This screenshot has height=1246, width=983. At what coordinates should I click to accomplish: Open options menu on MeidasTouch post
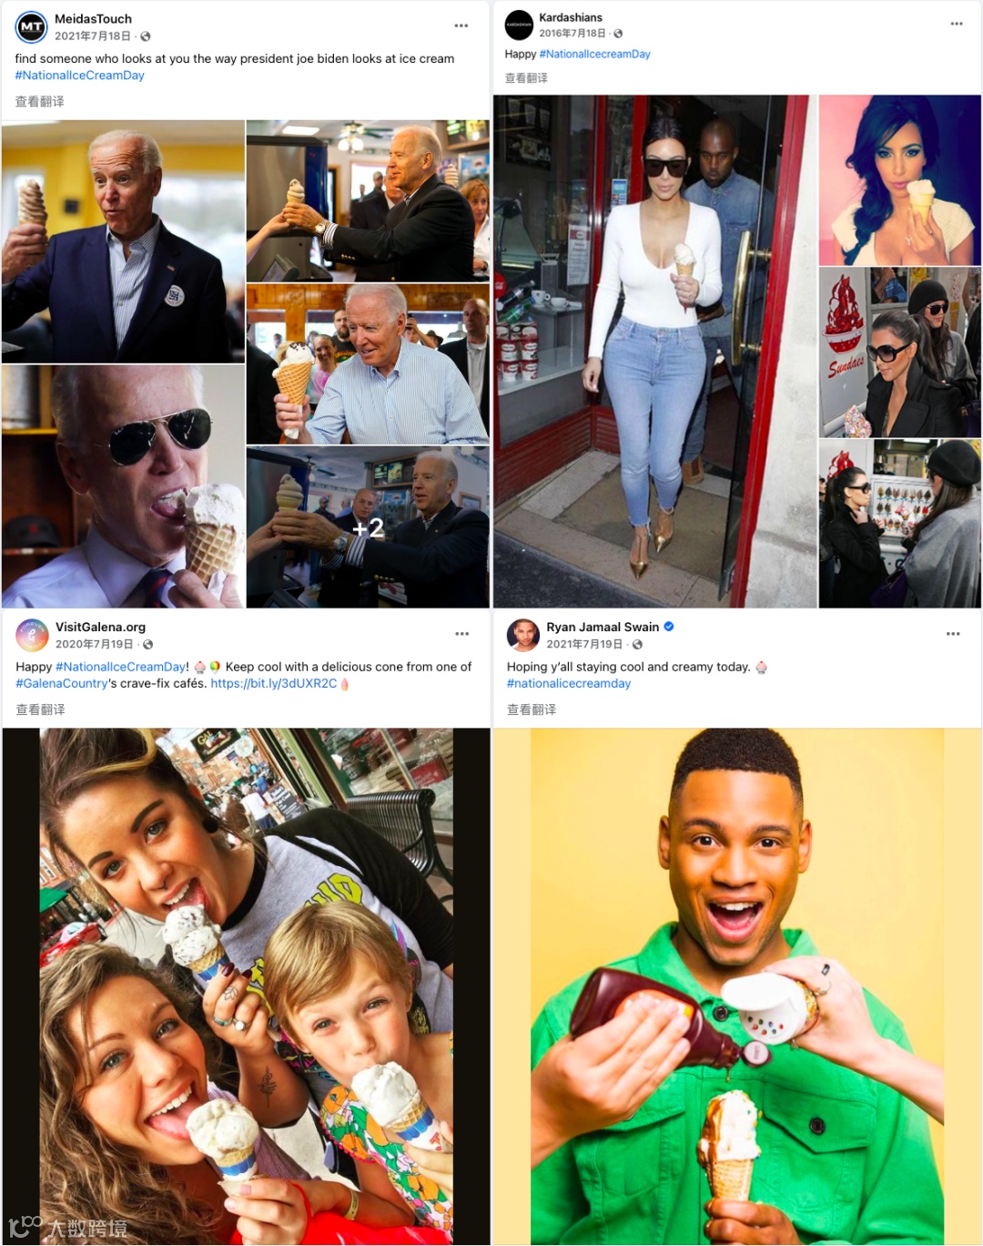coord(461,26)
